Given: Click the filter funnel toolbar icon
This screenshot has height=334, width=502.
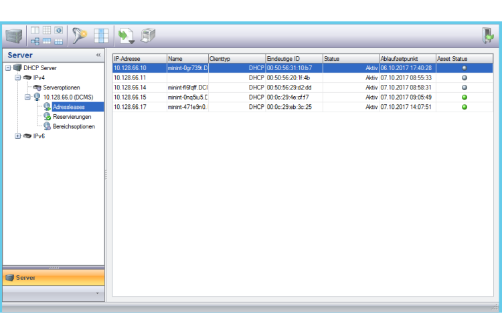Looking at the screenshot, I should (80, 35).
